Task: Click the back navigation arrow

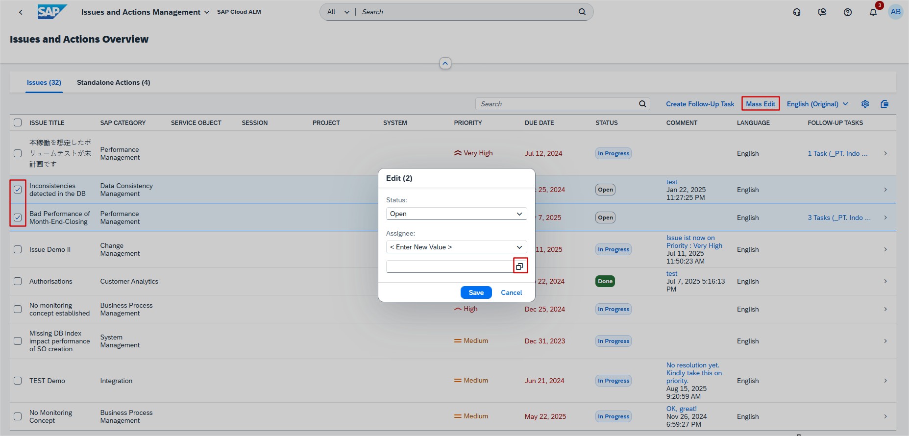Action: [21, 12]
